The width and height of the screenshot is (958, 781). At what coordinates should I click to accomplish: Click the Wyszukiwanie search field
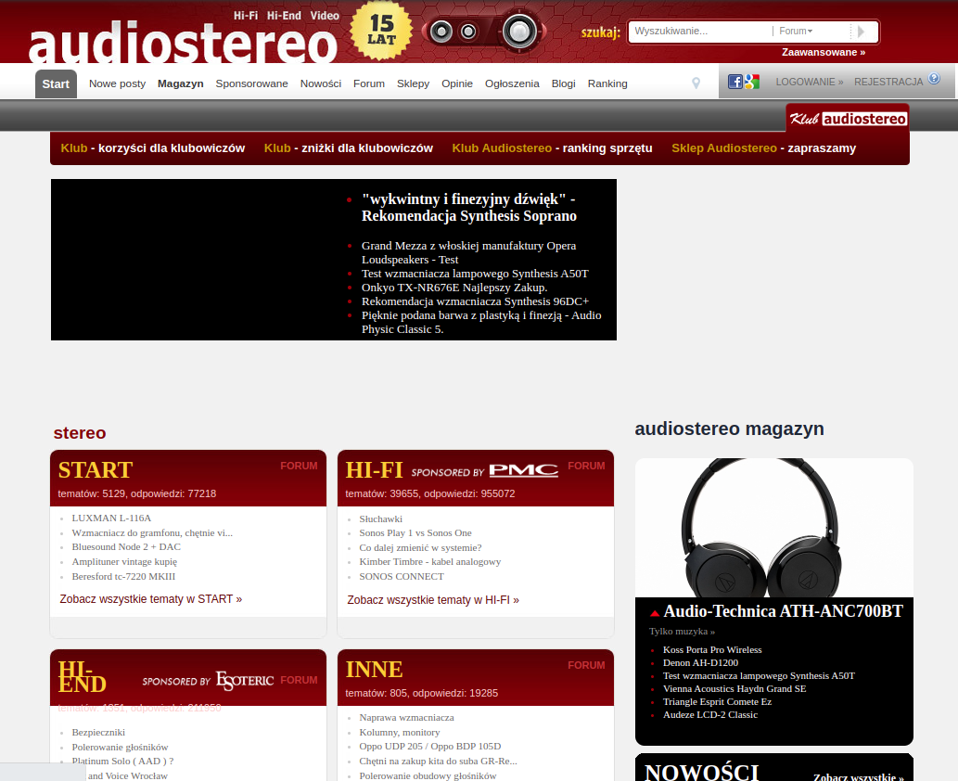(x=701, y=32)
